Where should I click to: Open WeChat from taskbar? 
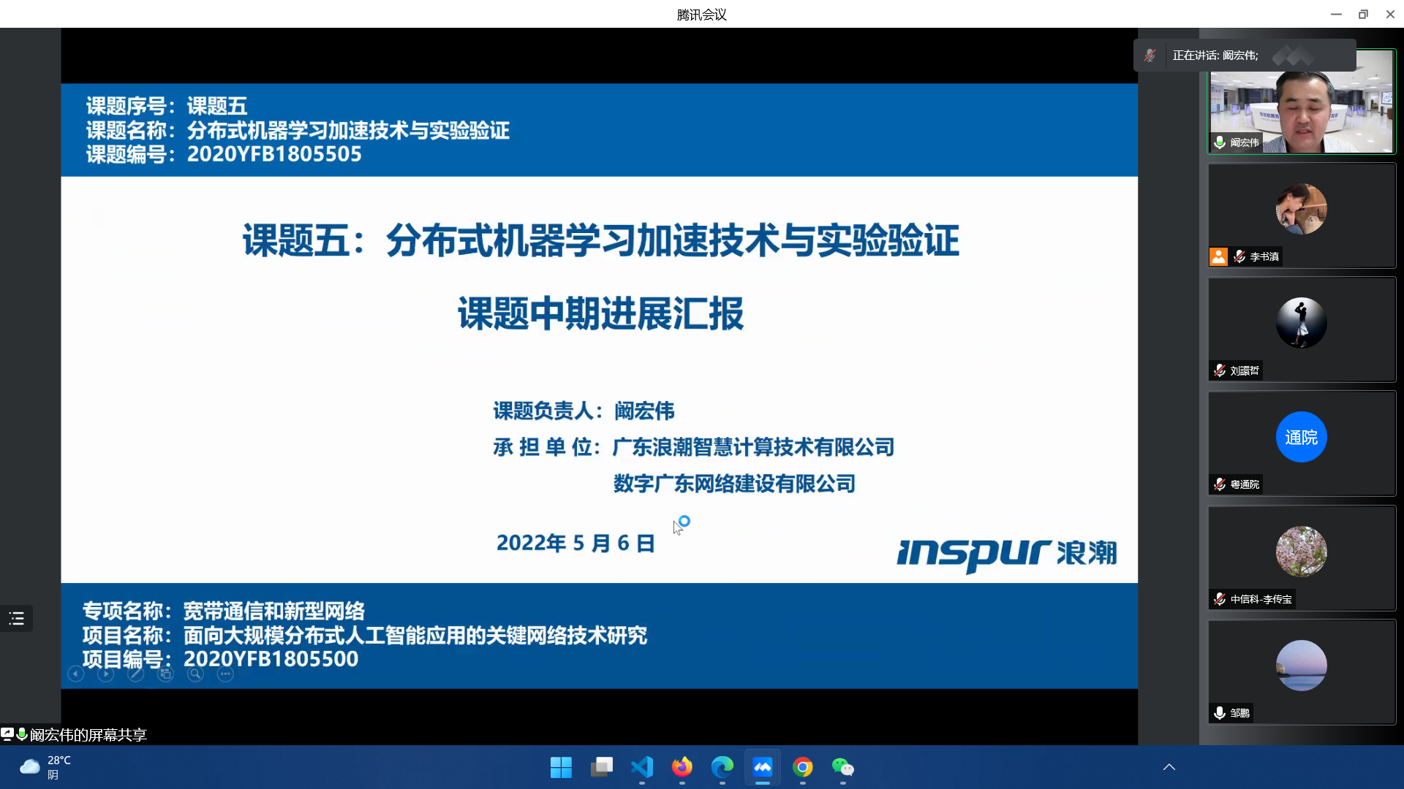843,767
